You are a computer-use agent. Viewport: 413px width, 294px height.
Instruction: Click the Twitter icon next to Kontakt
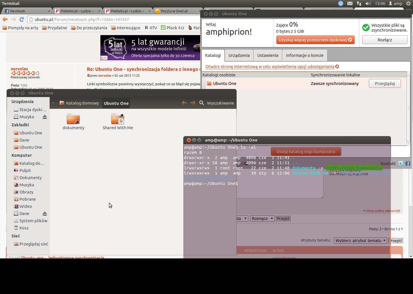pyautogui.click(x=401, y=163)
